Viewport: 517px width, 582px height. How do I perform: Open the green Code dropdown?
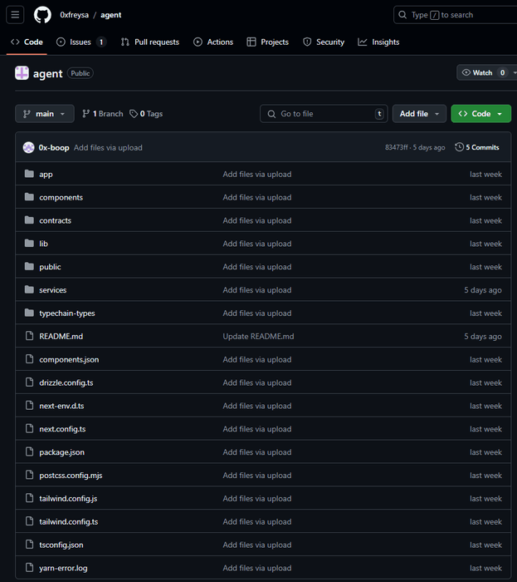480,114
